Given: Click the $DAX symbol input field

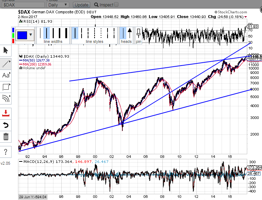Looking at the screenshot, I should 23,5.
